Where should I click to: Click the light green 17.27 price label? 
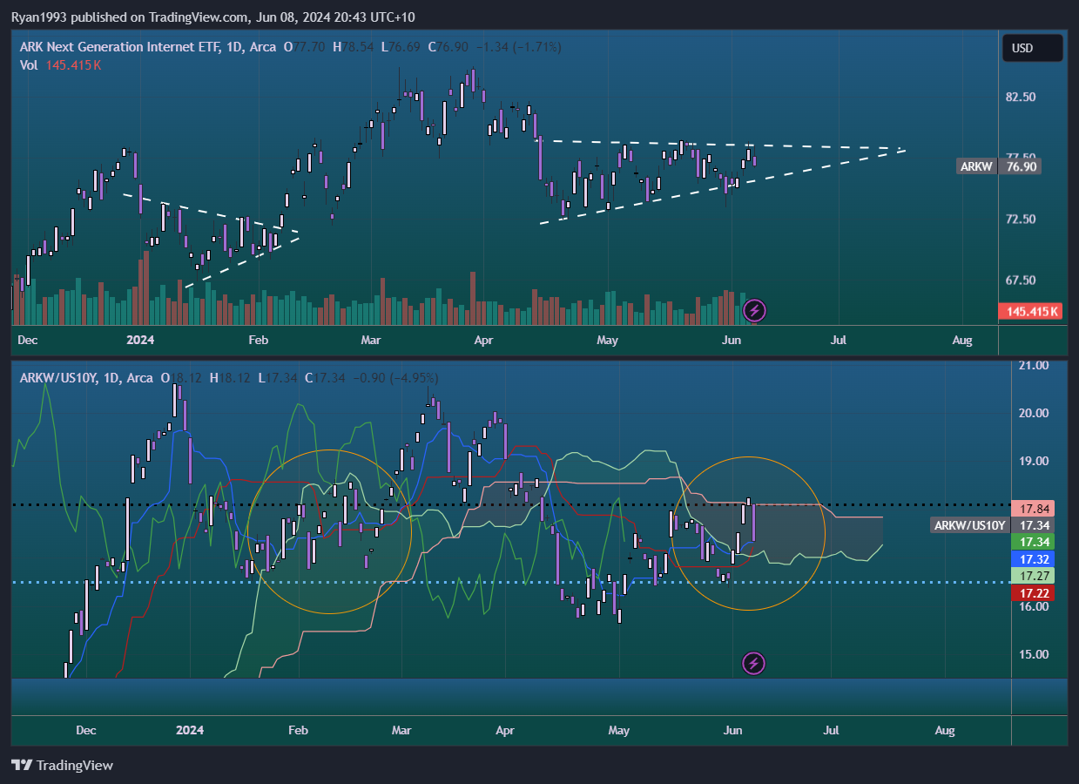click(1033, 576)
